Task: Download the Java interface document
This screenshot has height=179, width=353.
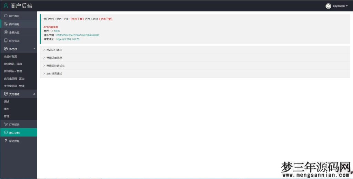Action: (106, 19)
